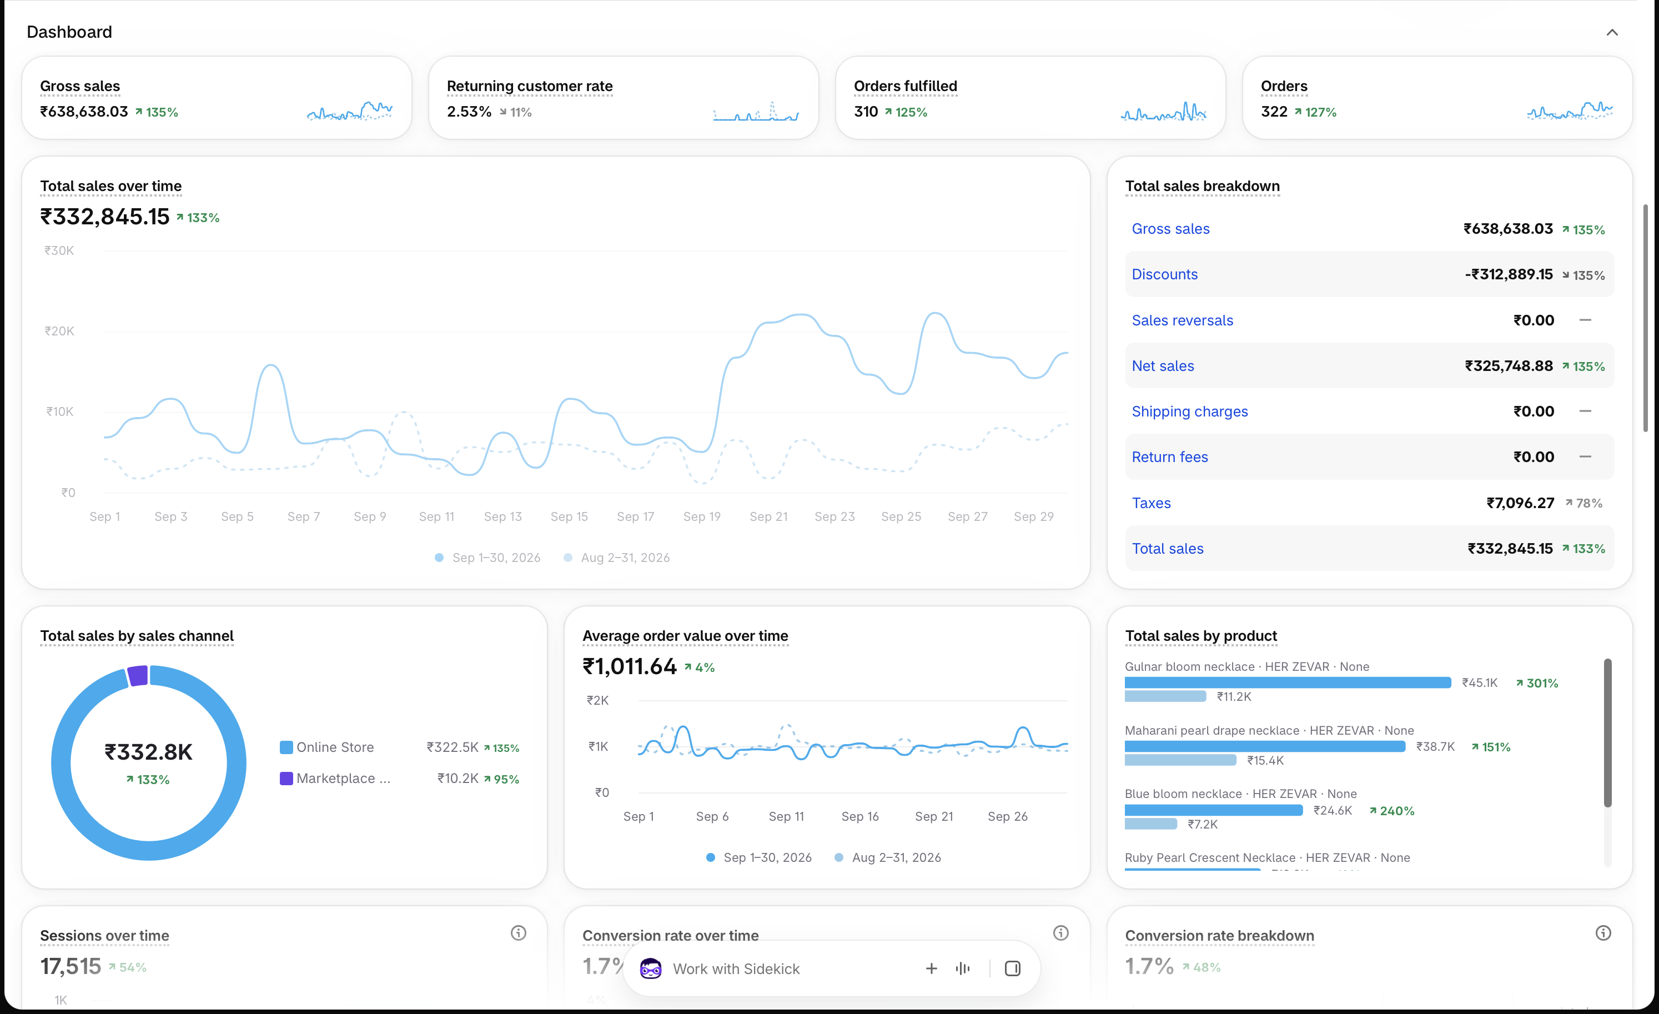Open the Total sales by product heading

click(1200, 636)
